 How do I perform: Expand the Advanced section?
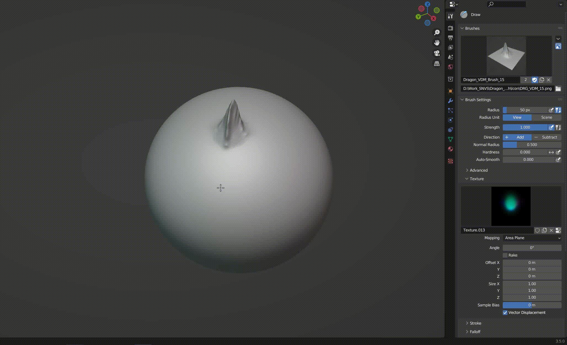coord(478,170)
